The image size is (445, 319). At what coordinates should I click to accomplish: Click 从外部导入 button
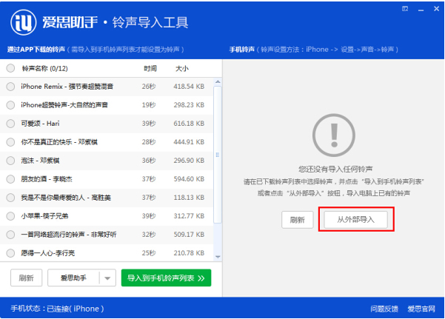356,220
